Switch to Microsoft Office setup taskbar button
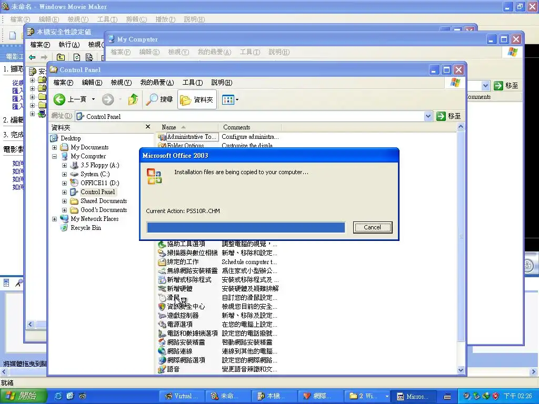Viewport: 539px width, 404px height. click(415, 396)
